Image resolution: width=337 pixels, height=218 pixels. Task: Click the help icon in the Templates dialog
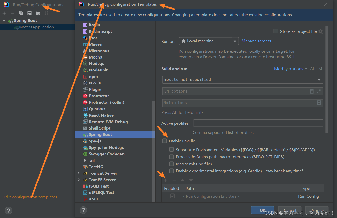83,210
